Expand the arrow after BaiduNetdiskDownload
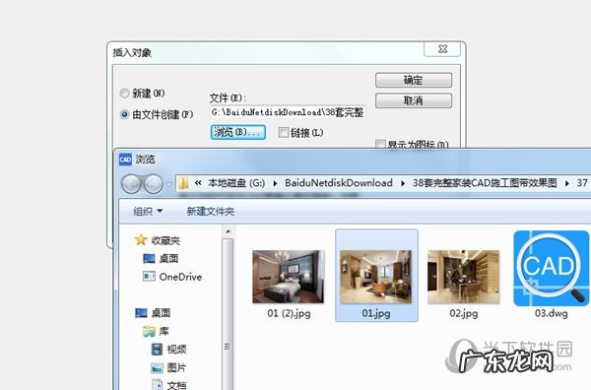This screenshot has width=591, height=390. [x=403, y=183]
